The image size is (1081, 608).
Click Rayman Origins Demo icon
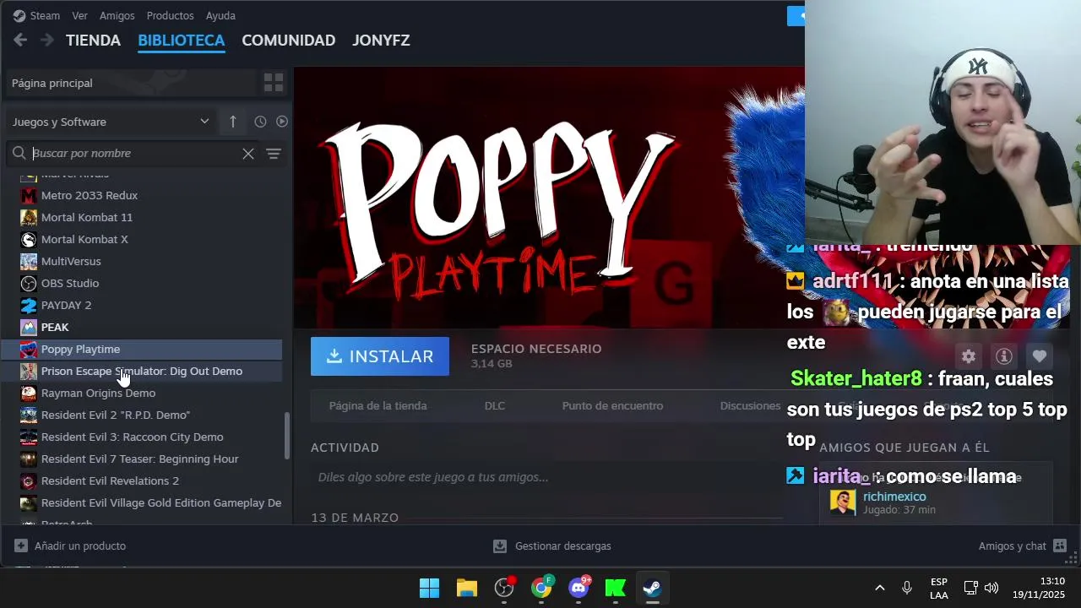(29, 393)
